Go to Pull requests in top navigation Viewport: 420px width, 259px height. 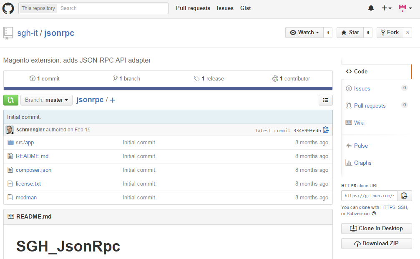pyautogui.click(x=193, y=8)
